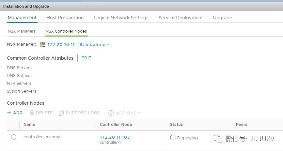Open the Logical Network Settings tab
The width and height of the screenshot is (283, 151).
[121, 18]
